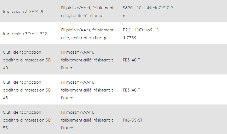Select the FE3-40-T cell in the impression 3D 40 row

131,60
